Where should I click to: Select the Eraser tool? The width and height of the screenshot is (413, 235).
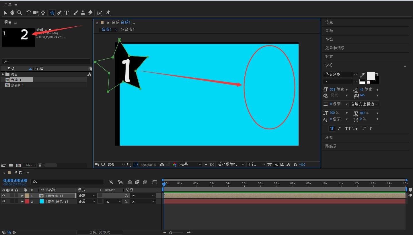coord(90,13)
